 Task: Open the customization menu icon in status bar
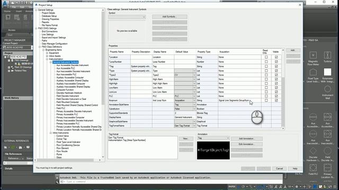(x=335, y=186)
